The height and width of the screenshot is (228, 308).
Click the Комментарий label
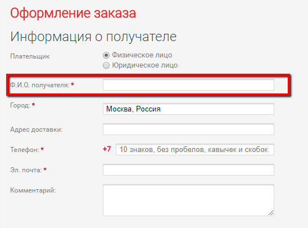33,190
